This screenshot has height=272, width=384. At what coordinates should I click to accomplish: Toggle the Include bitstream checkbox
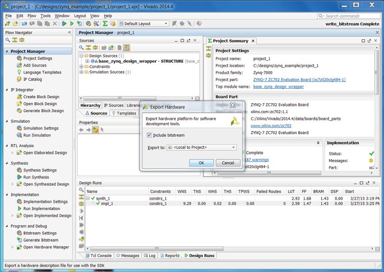click(x=149, y=135)
